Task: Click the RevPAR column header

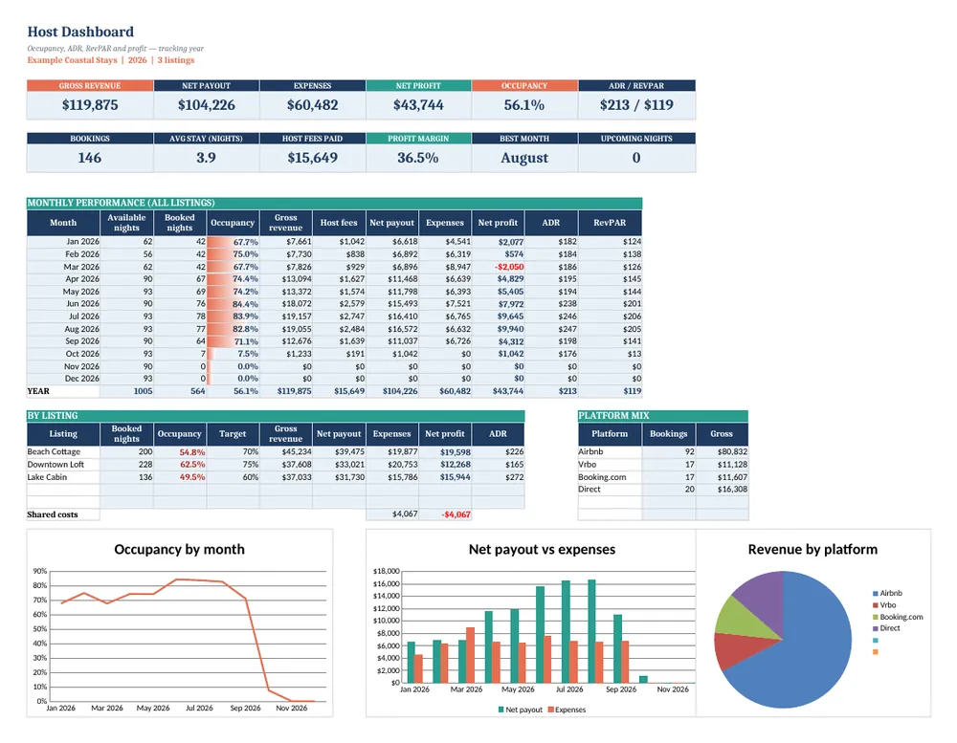Action: 610,223
